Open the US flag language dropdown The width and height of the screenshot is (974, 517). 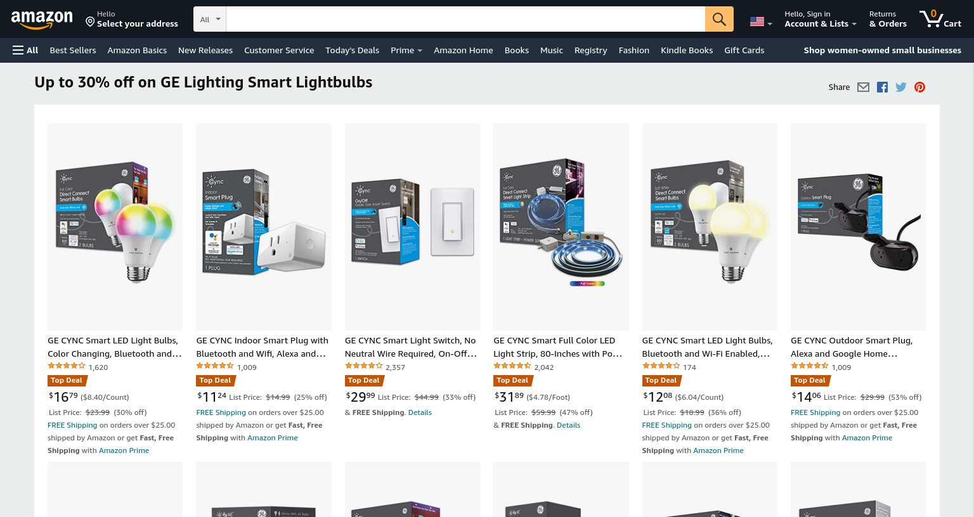tap(761, 22)
